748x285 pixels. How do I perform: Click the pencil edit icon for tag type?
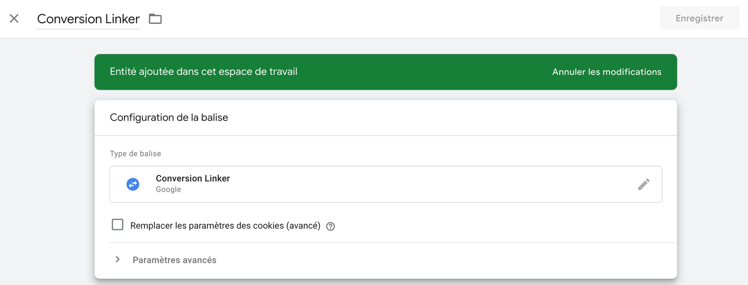(x=643, y=184)
